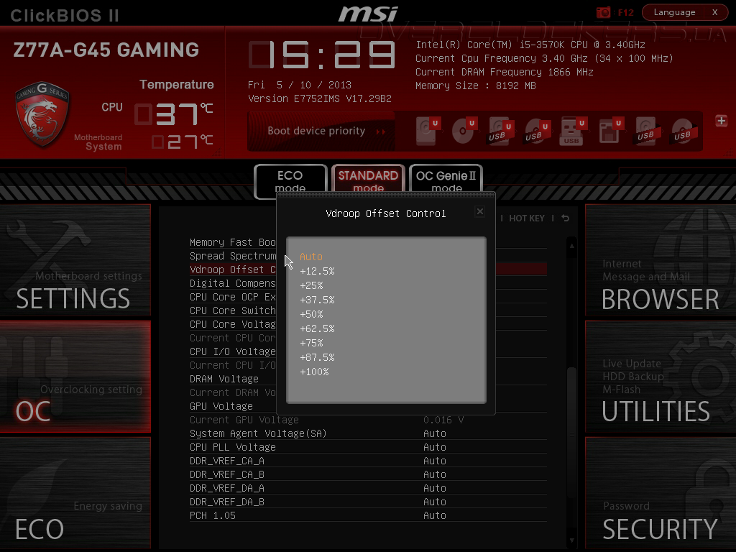736x552 pixels.
Task: Click the UEFI hard disk boot device icon
Action: click(x=428, y=131)
